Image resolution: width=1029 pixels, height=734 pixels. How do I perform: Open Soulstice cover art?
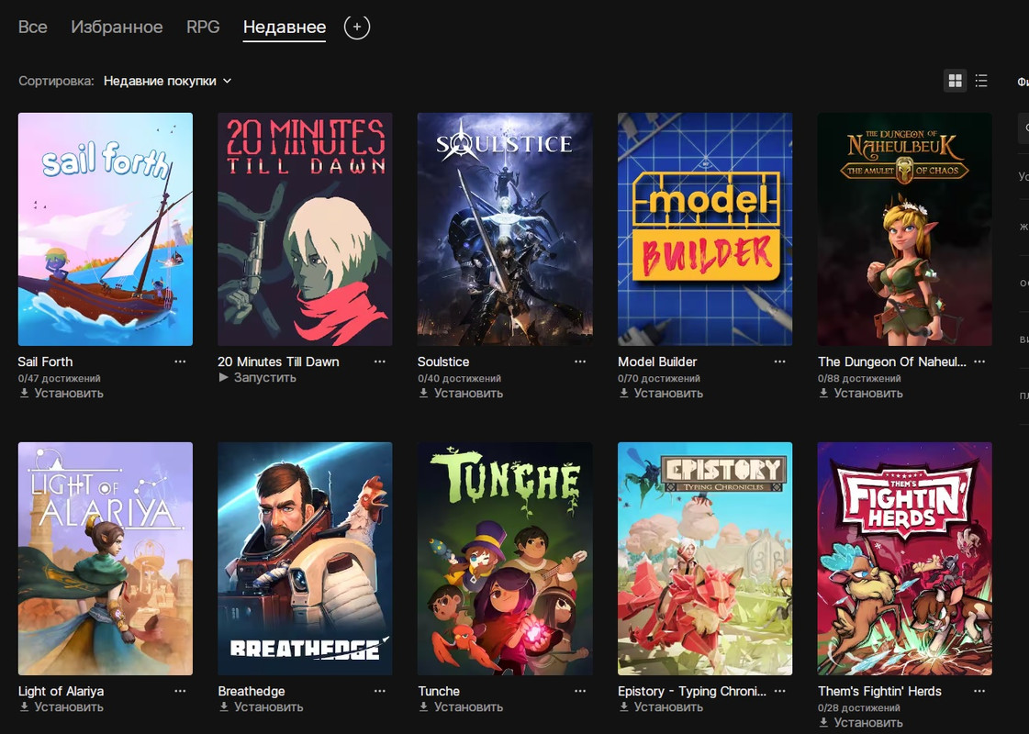coord(505,229)
